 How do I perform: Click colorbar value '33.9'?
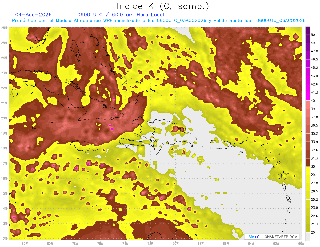tap(314, 142)
